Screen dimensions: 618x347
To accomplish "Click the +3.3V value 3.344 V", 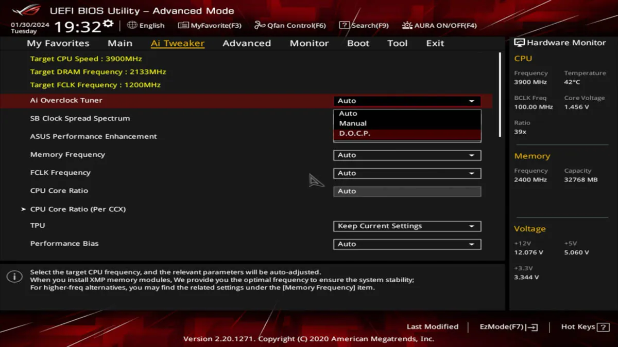I will [x=526, y=278].
